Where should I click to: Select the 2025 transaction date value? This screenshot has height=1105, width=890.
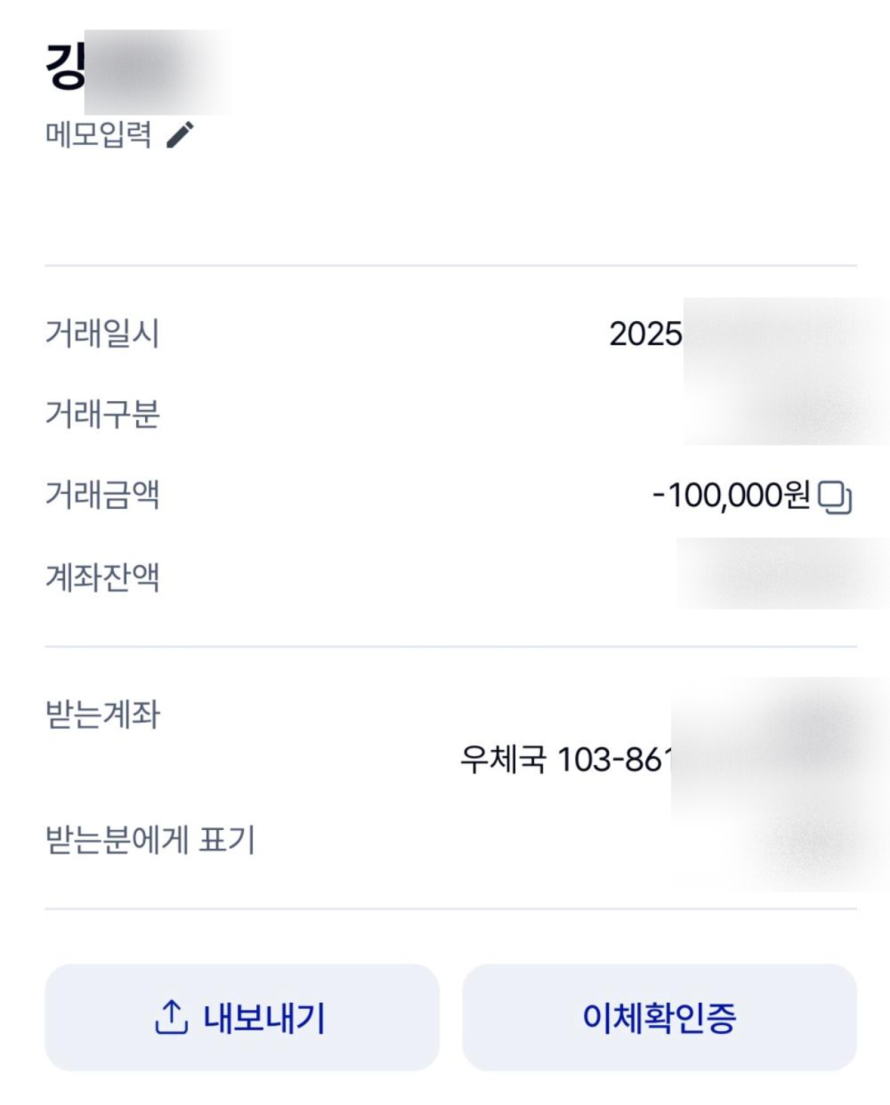pyautogui.click(x=645, y=335)
